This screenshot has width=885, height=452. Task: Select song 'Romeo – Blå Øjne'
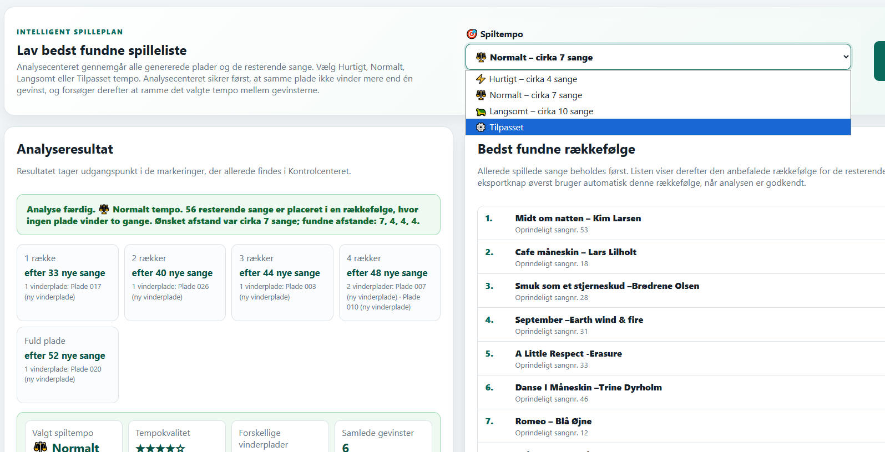pos(553,421)
